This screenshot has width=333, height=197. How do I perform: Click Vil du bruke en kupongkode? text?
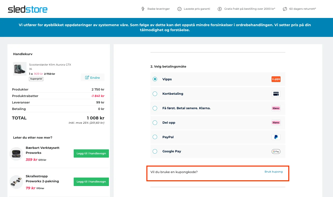(x=174, y=172)
